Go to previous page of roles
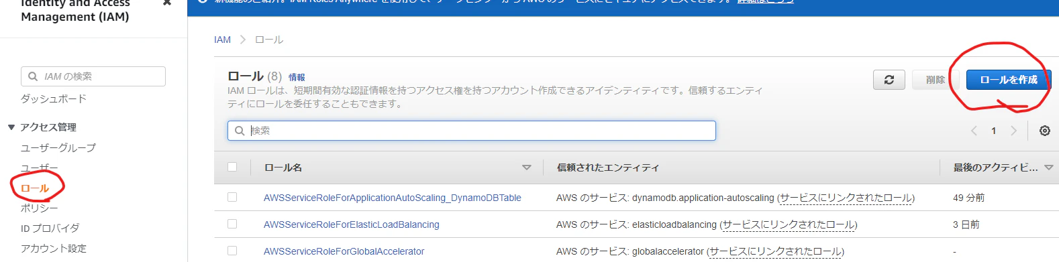Viewport: 1059px width, 262px height. [x=974, y=131]
